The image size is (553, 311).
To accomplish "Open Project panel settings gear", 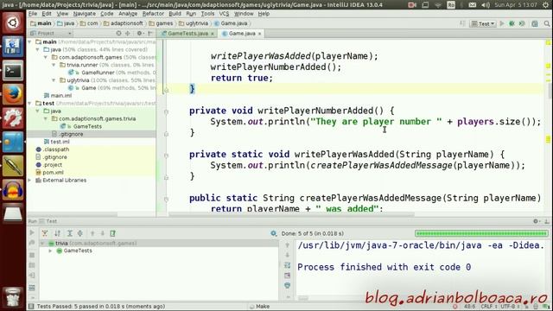I will tap(140, 33).
